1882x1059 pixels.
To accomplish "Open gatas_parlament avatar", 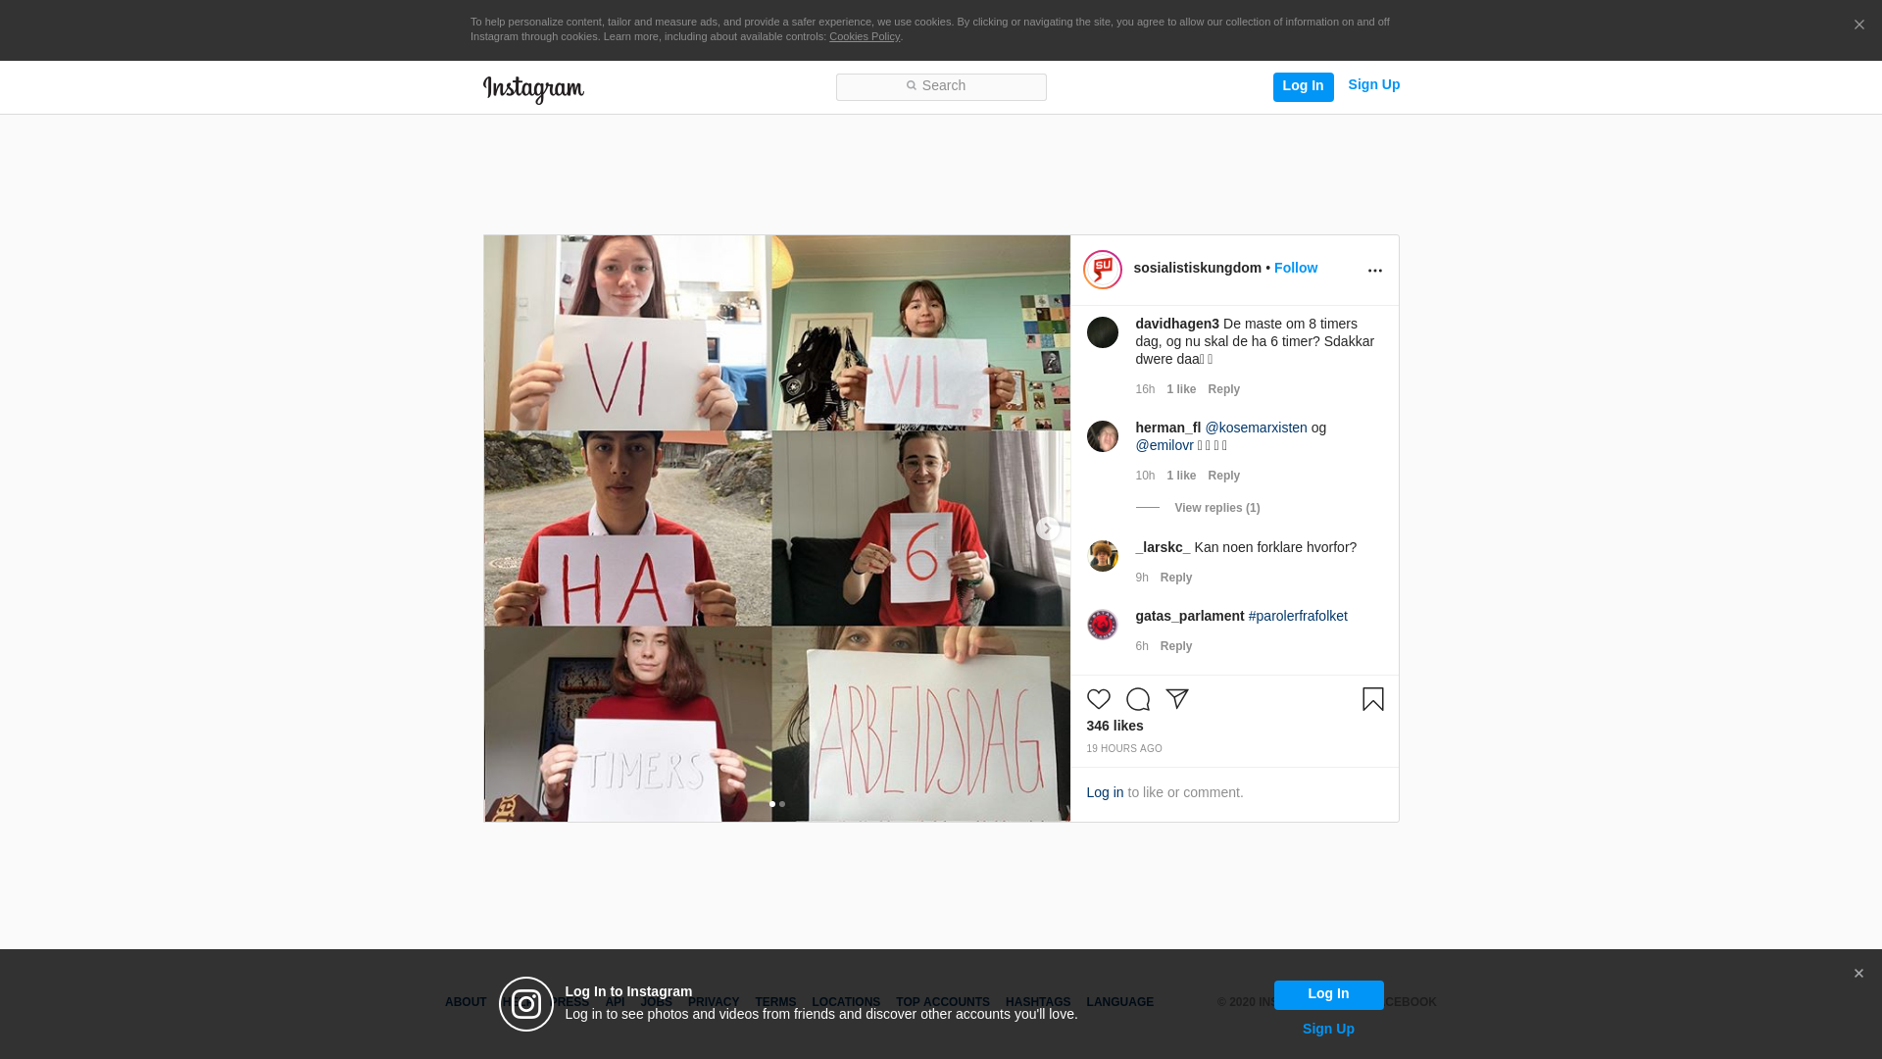I will (x=1102, y=625).
